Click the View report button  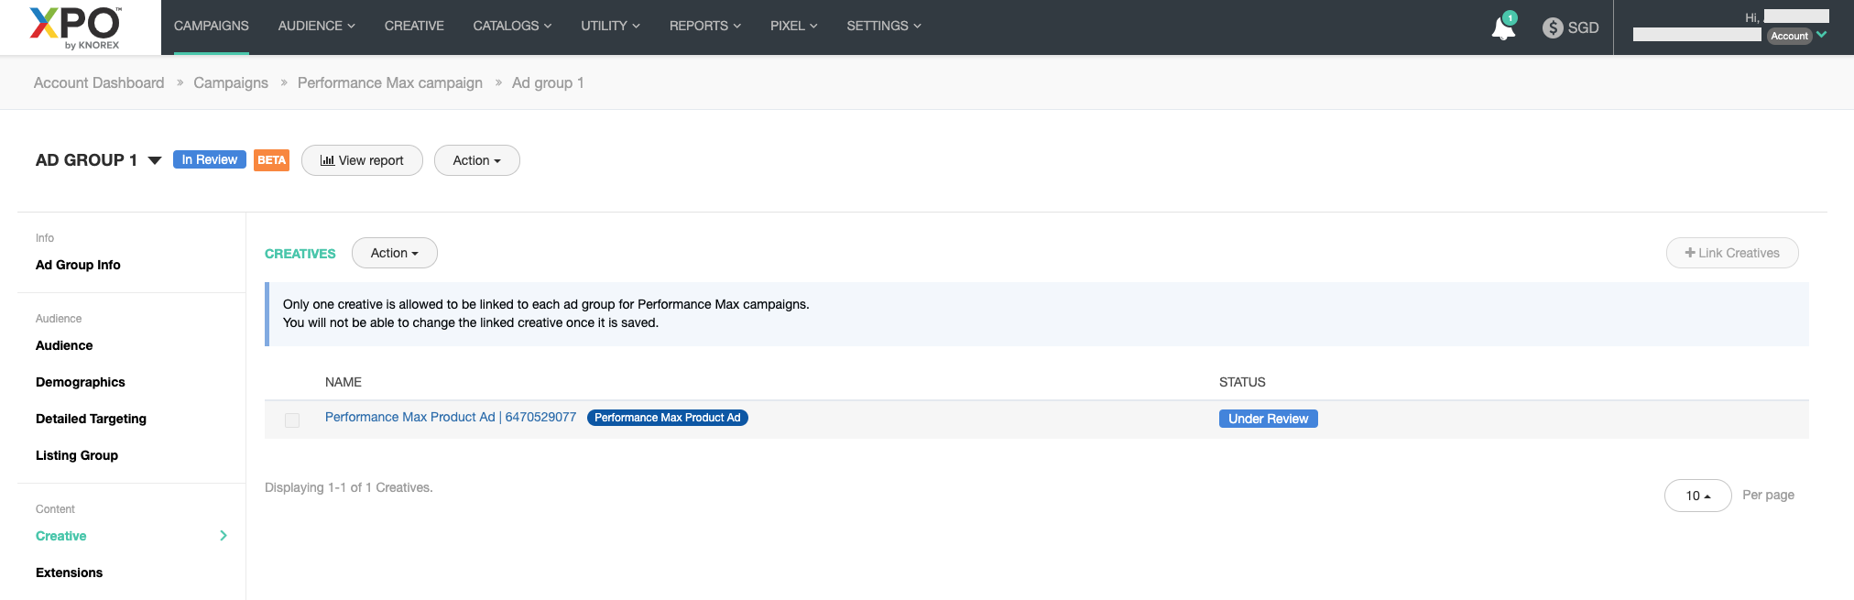[362, 160]
